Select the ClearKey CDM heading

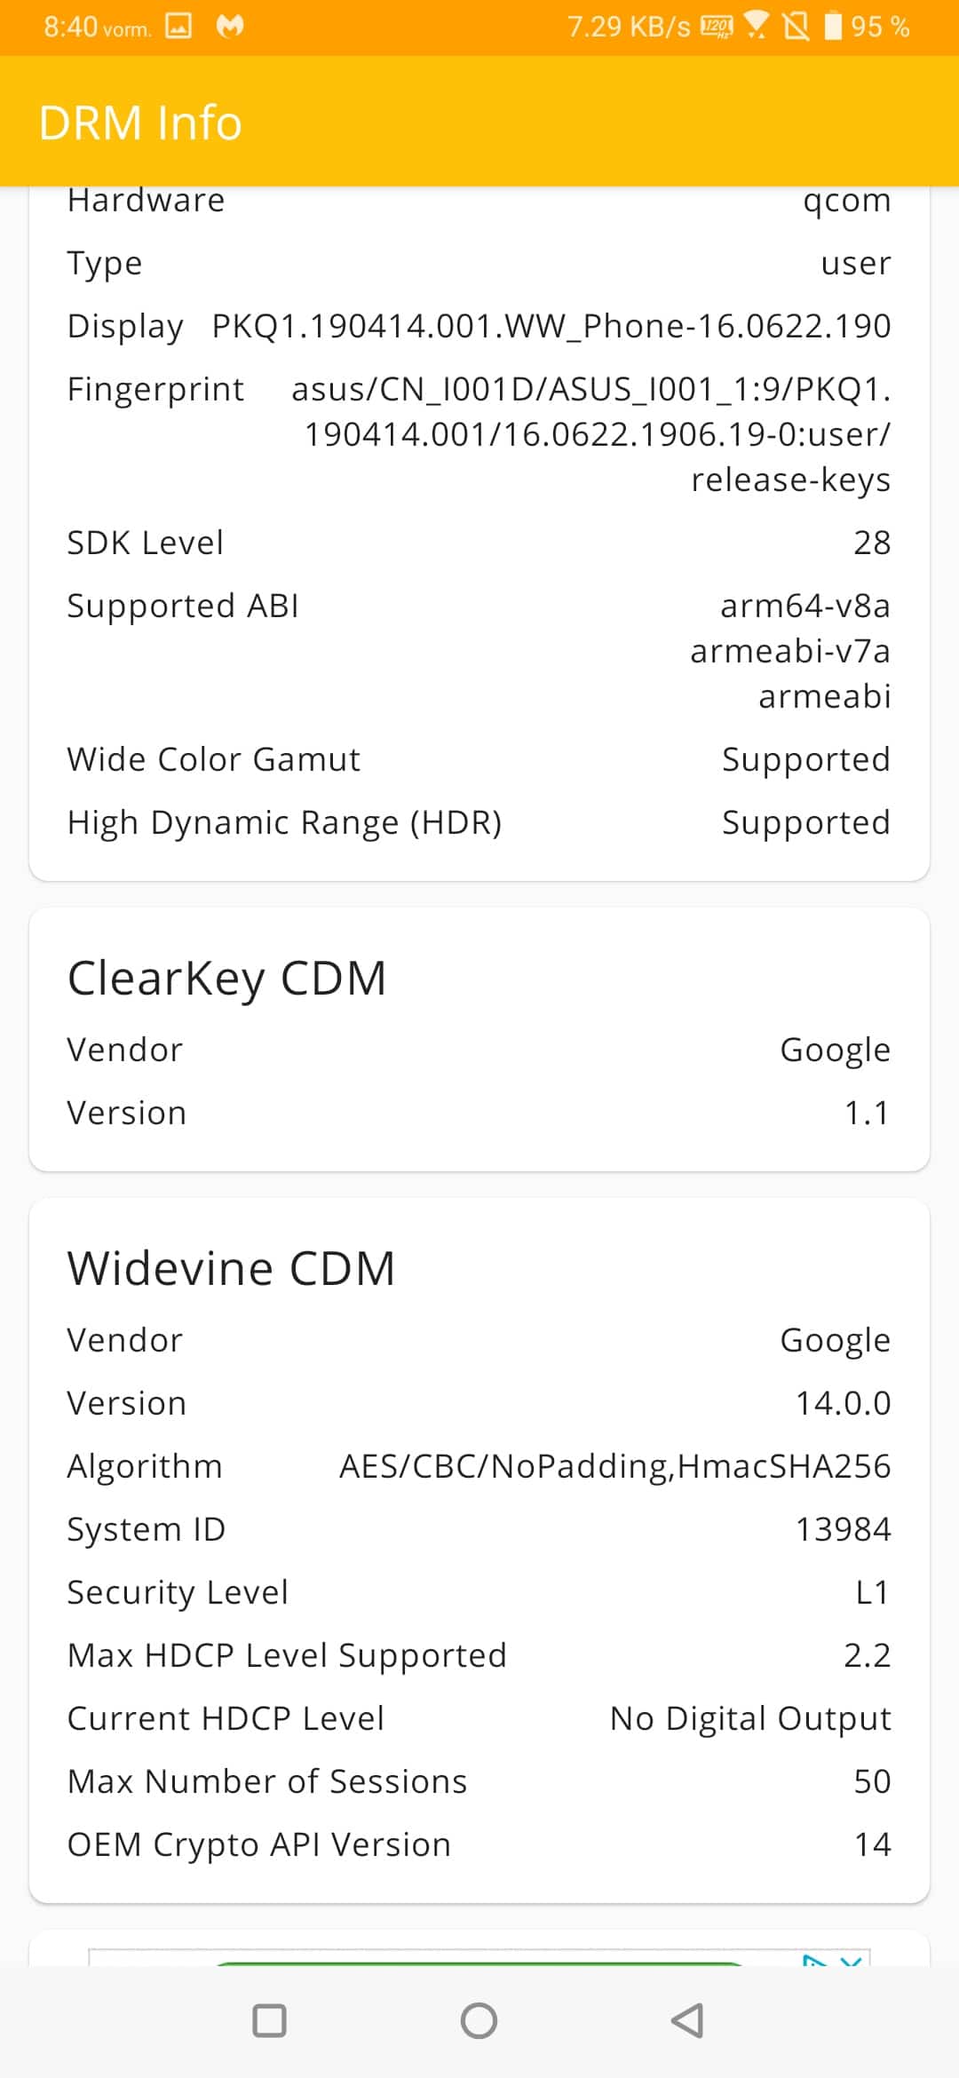(227, 979)
